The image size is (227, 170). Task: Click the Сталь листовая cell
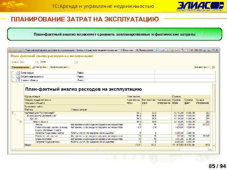[x=44, y=139]
